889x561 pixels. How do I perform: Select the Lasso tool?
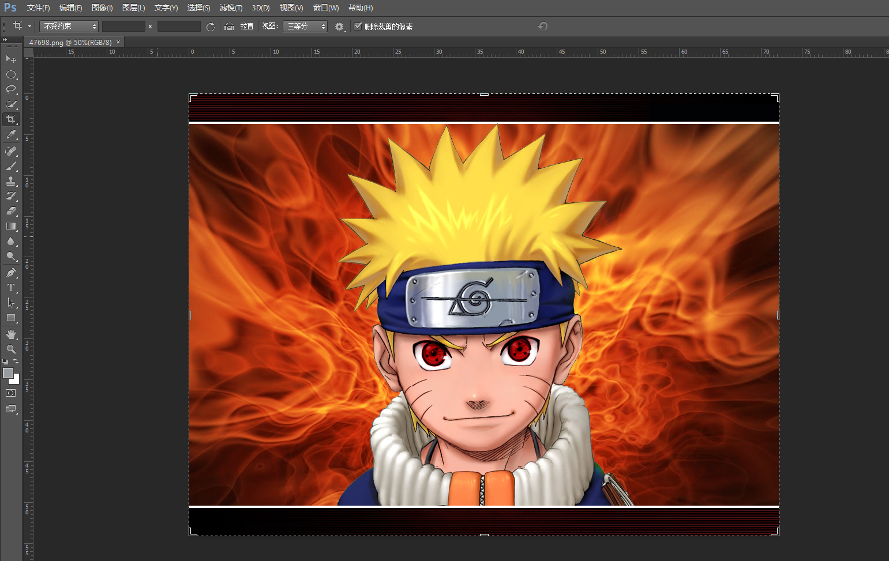pos(11,89)
